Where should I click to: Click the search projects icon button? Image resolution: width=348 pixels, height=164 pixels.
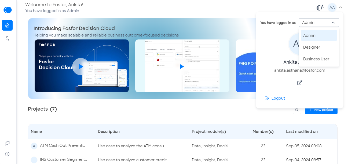(x=297, y=110)
